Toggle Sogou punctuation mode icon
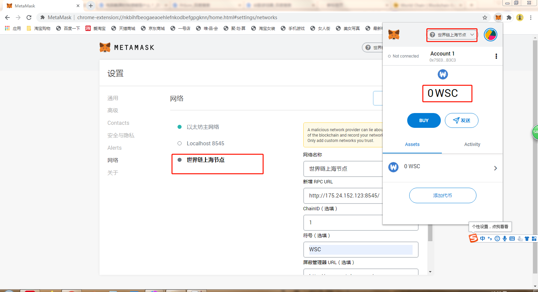Image resolution: width=538 pixels, height=292 pixels. pos(490,239)
